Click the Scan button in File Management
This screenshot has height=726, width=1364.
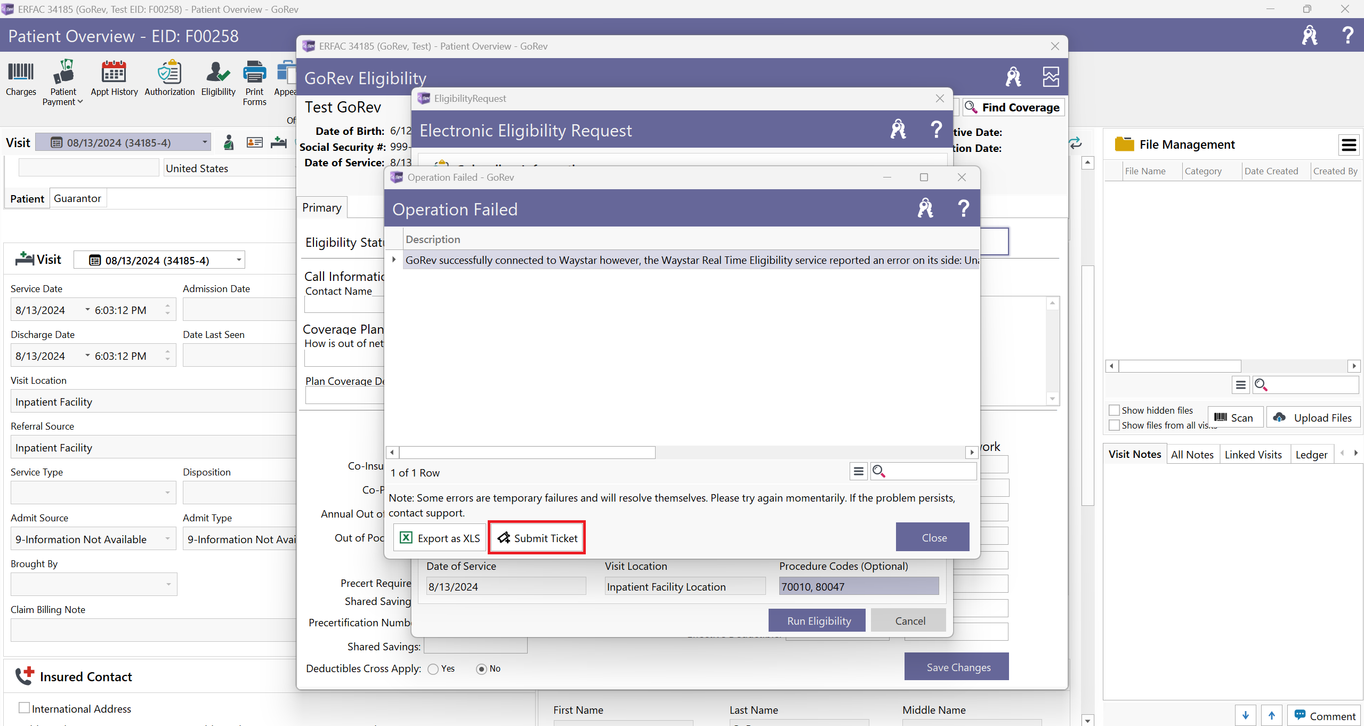(1234, 417)
